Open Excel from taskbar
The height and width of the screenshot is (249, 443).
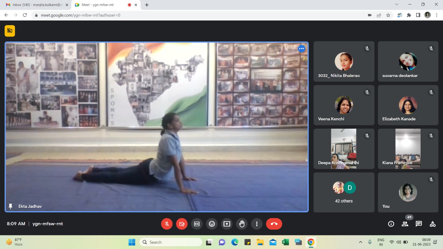285,242
